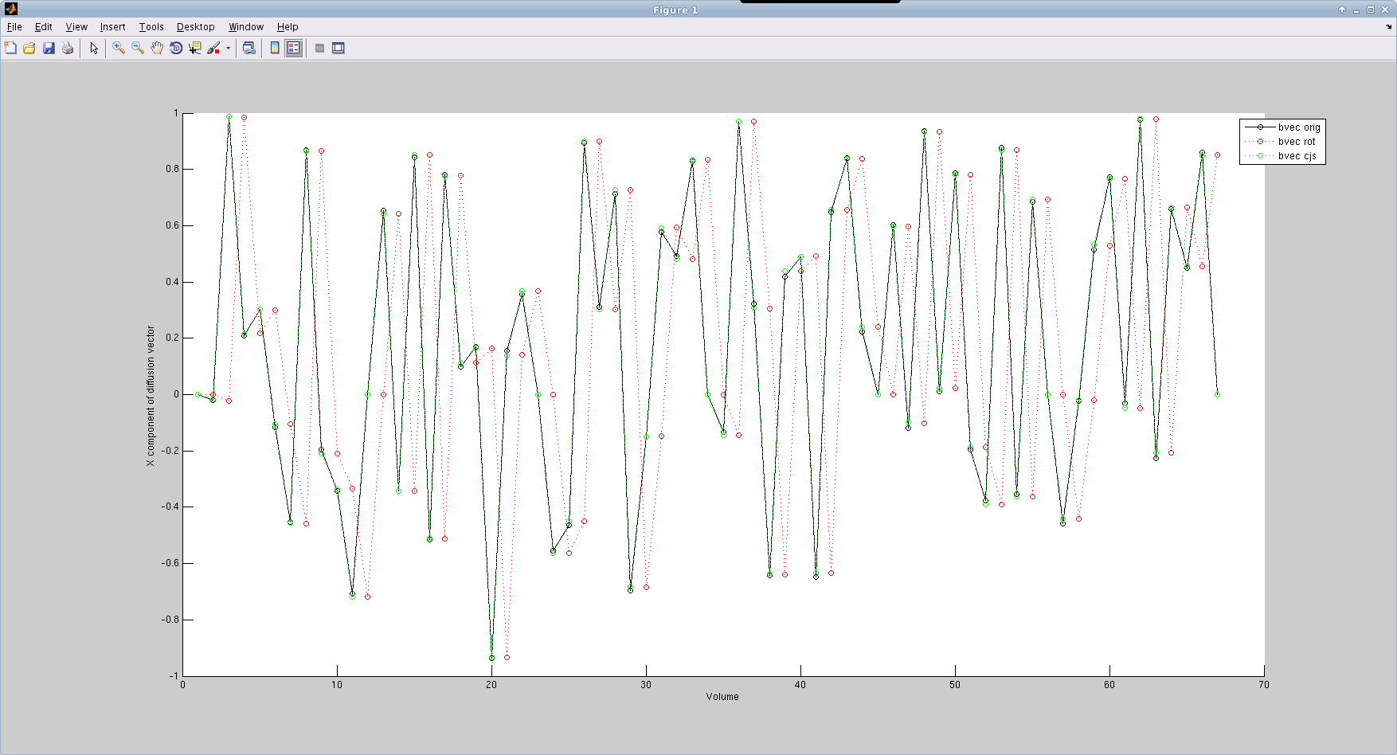Show plot tools and dock figure

338,48
